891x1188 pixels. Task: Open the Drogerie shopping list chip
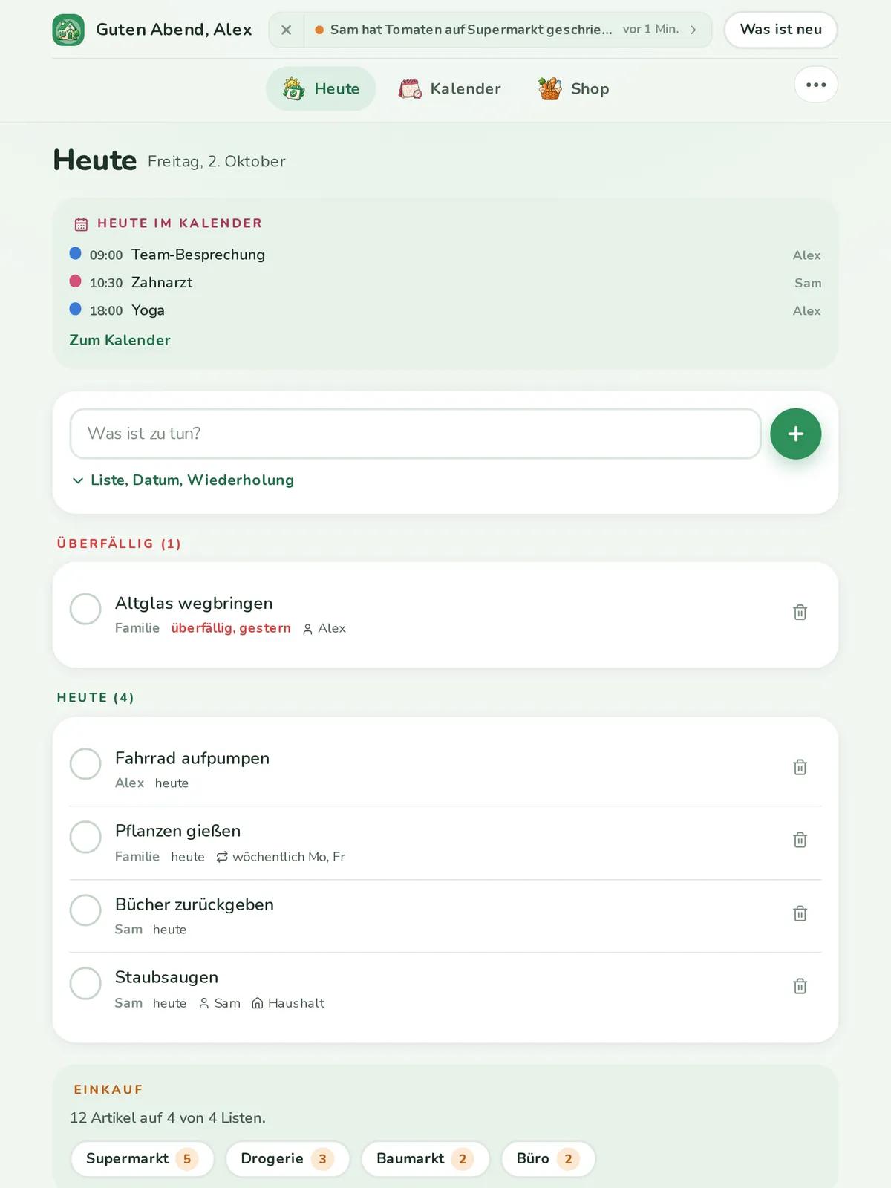(x=288, y=1159)
